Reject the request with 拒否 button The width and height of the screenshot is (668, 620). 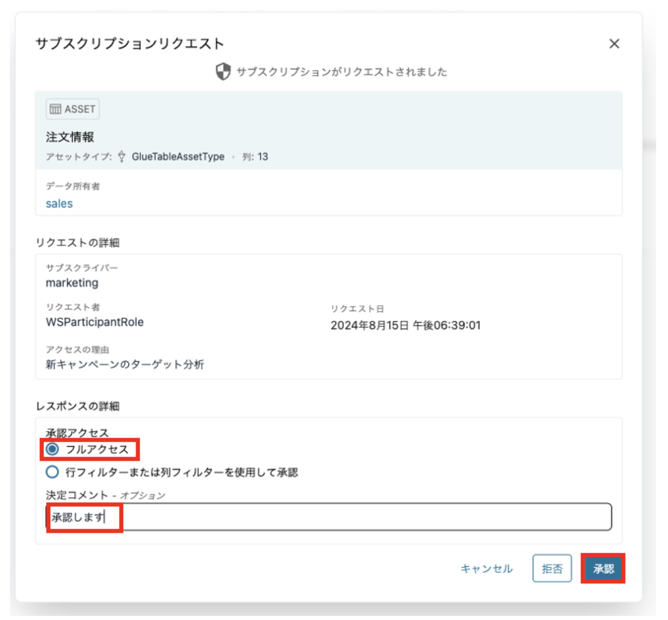552,569
